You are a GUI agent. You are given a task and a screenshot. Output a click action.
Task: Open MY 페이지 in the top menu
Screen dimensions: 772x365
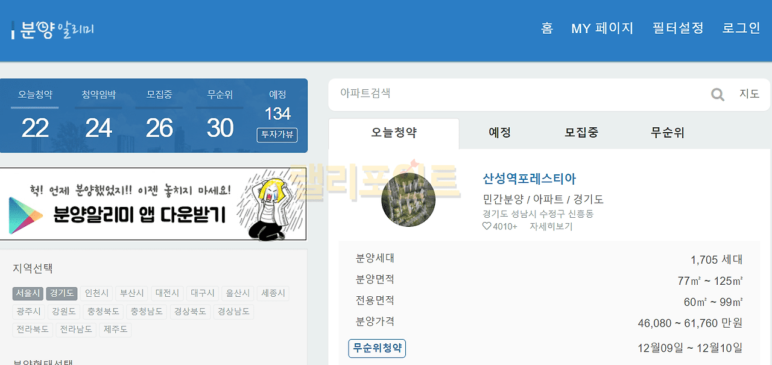[x=602, y=28]
